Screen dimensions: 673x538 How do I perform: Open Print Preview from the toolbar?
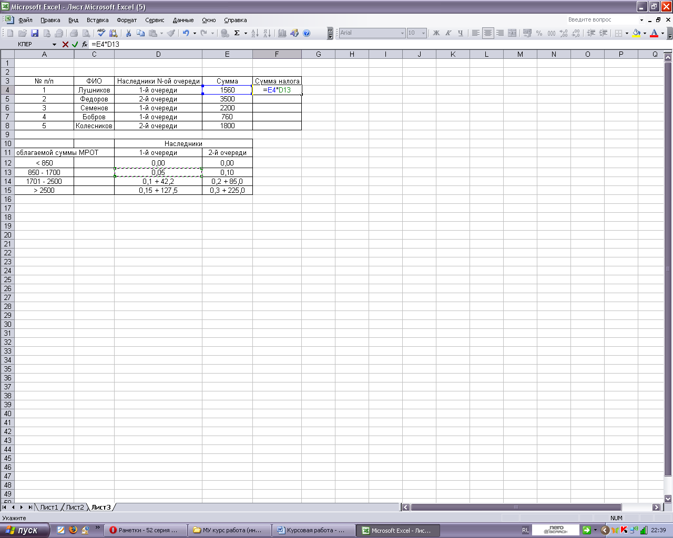(x=86, y=33)
